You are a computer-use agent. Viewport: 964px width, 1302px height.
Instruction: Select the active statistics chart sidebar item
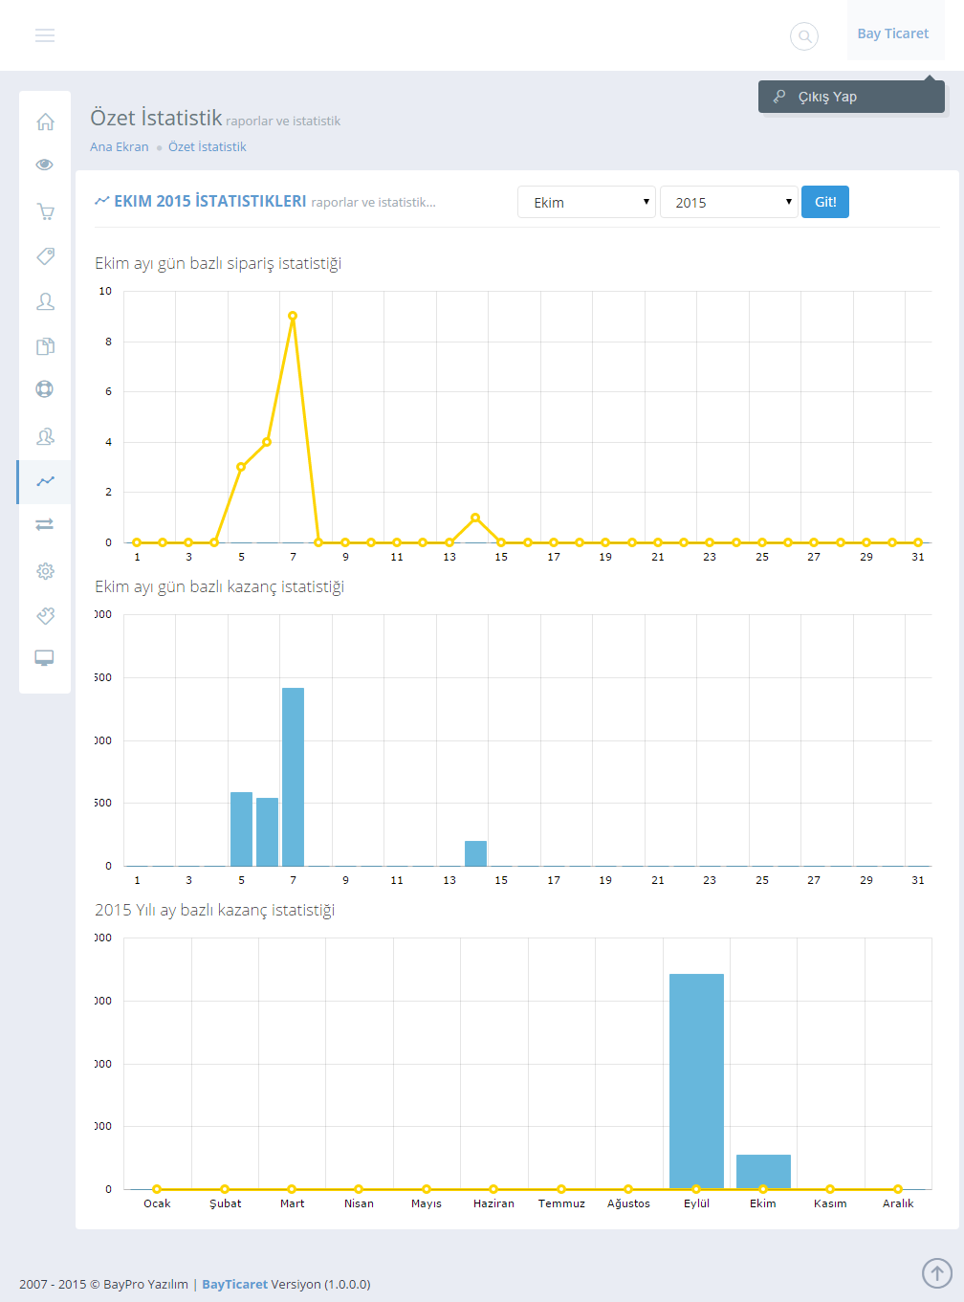click(x=45, y=481)
